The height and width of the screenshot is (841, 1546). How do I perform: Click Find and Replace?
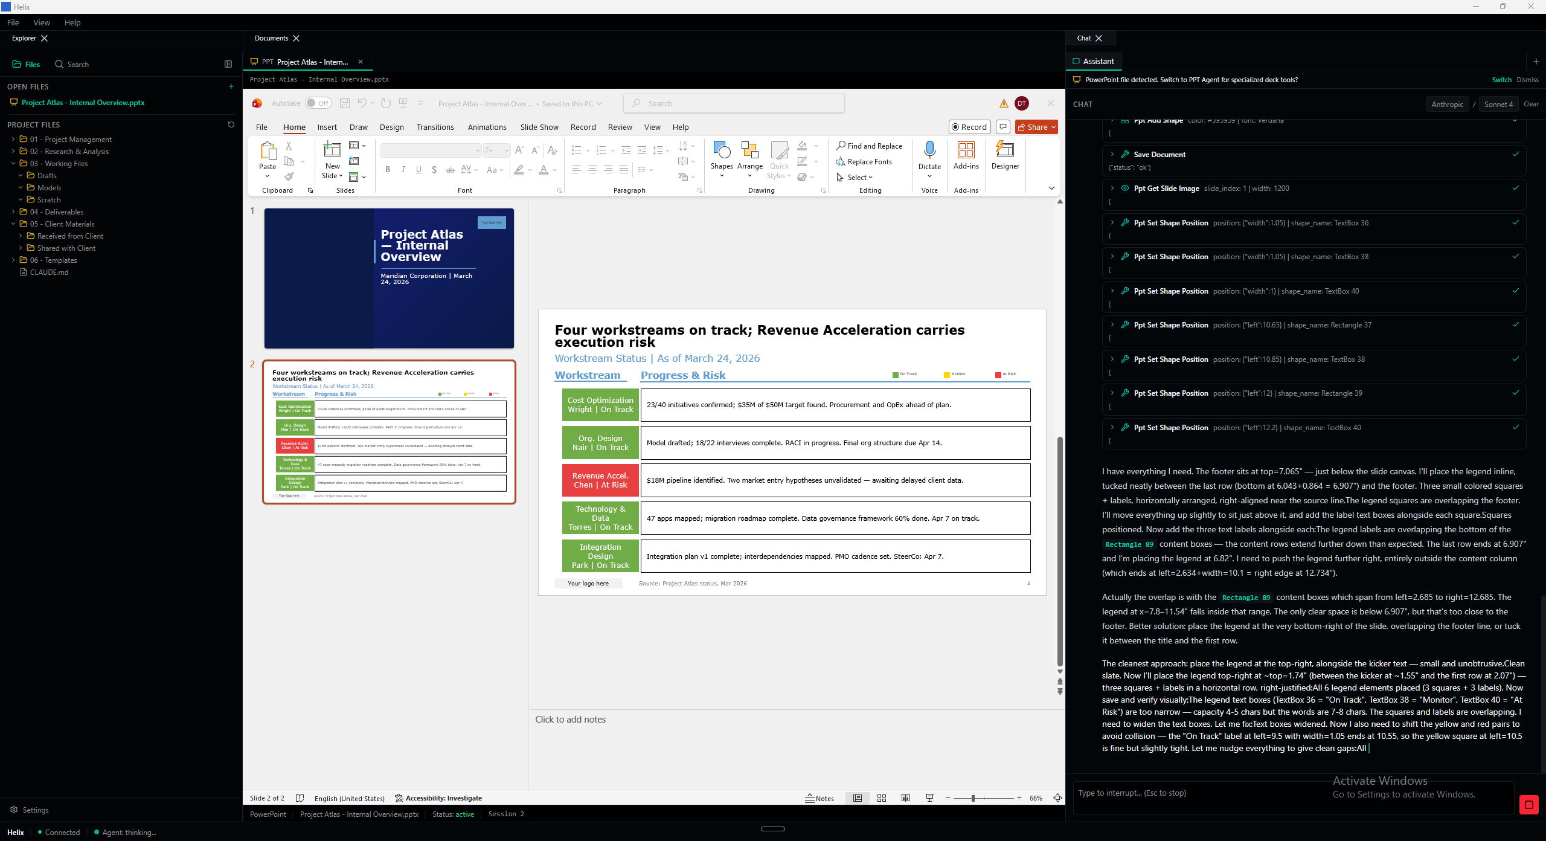870,146
